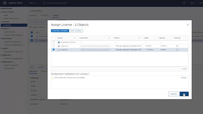Viewport: 203px width, 114px height.
Task: Toggle checkbox for asset 10.193.28
Action: 32,36
